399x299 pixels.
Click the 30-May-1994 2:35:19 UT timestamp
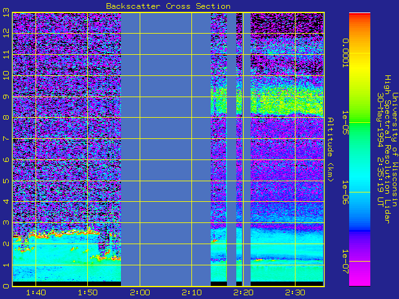380,149
